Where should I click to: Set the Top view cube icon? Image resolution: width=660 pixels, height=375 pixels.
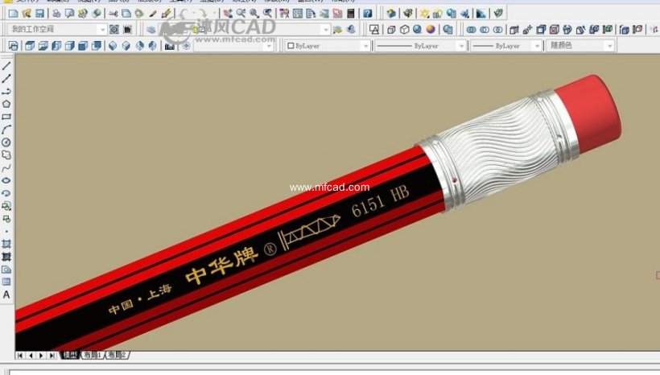click(x=30, y=45)
